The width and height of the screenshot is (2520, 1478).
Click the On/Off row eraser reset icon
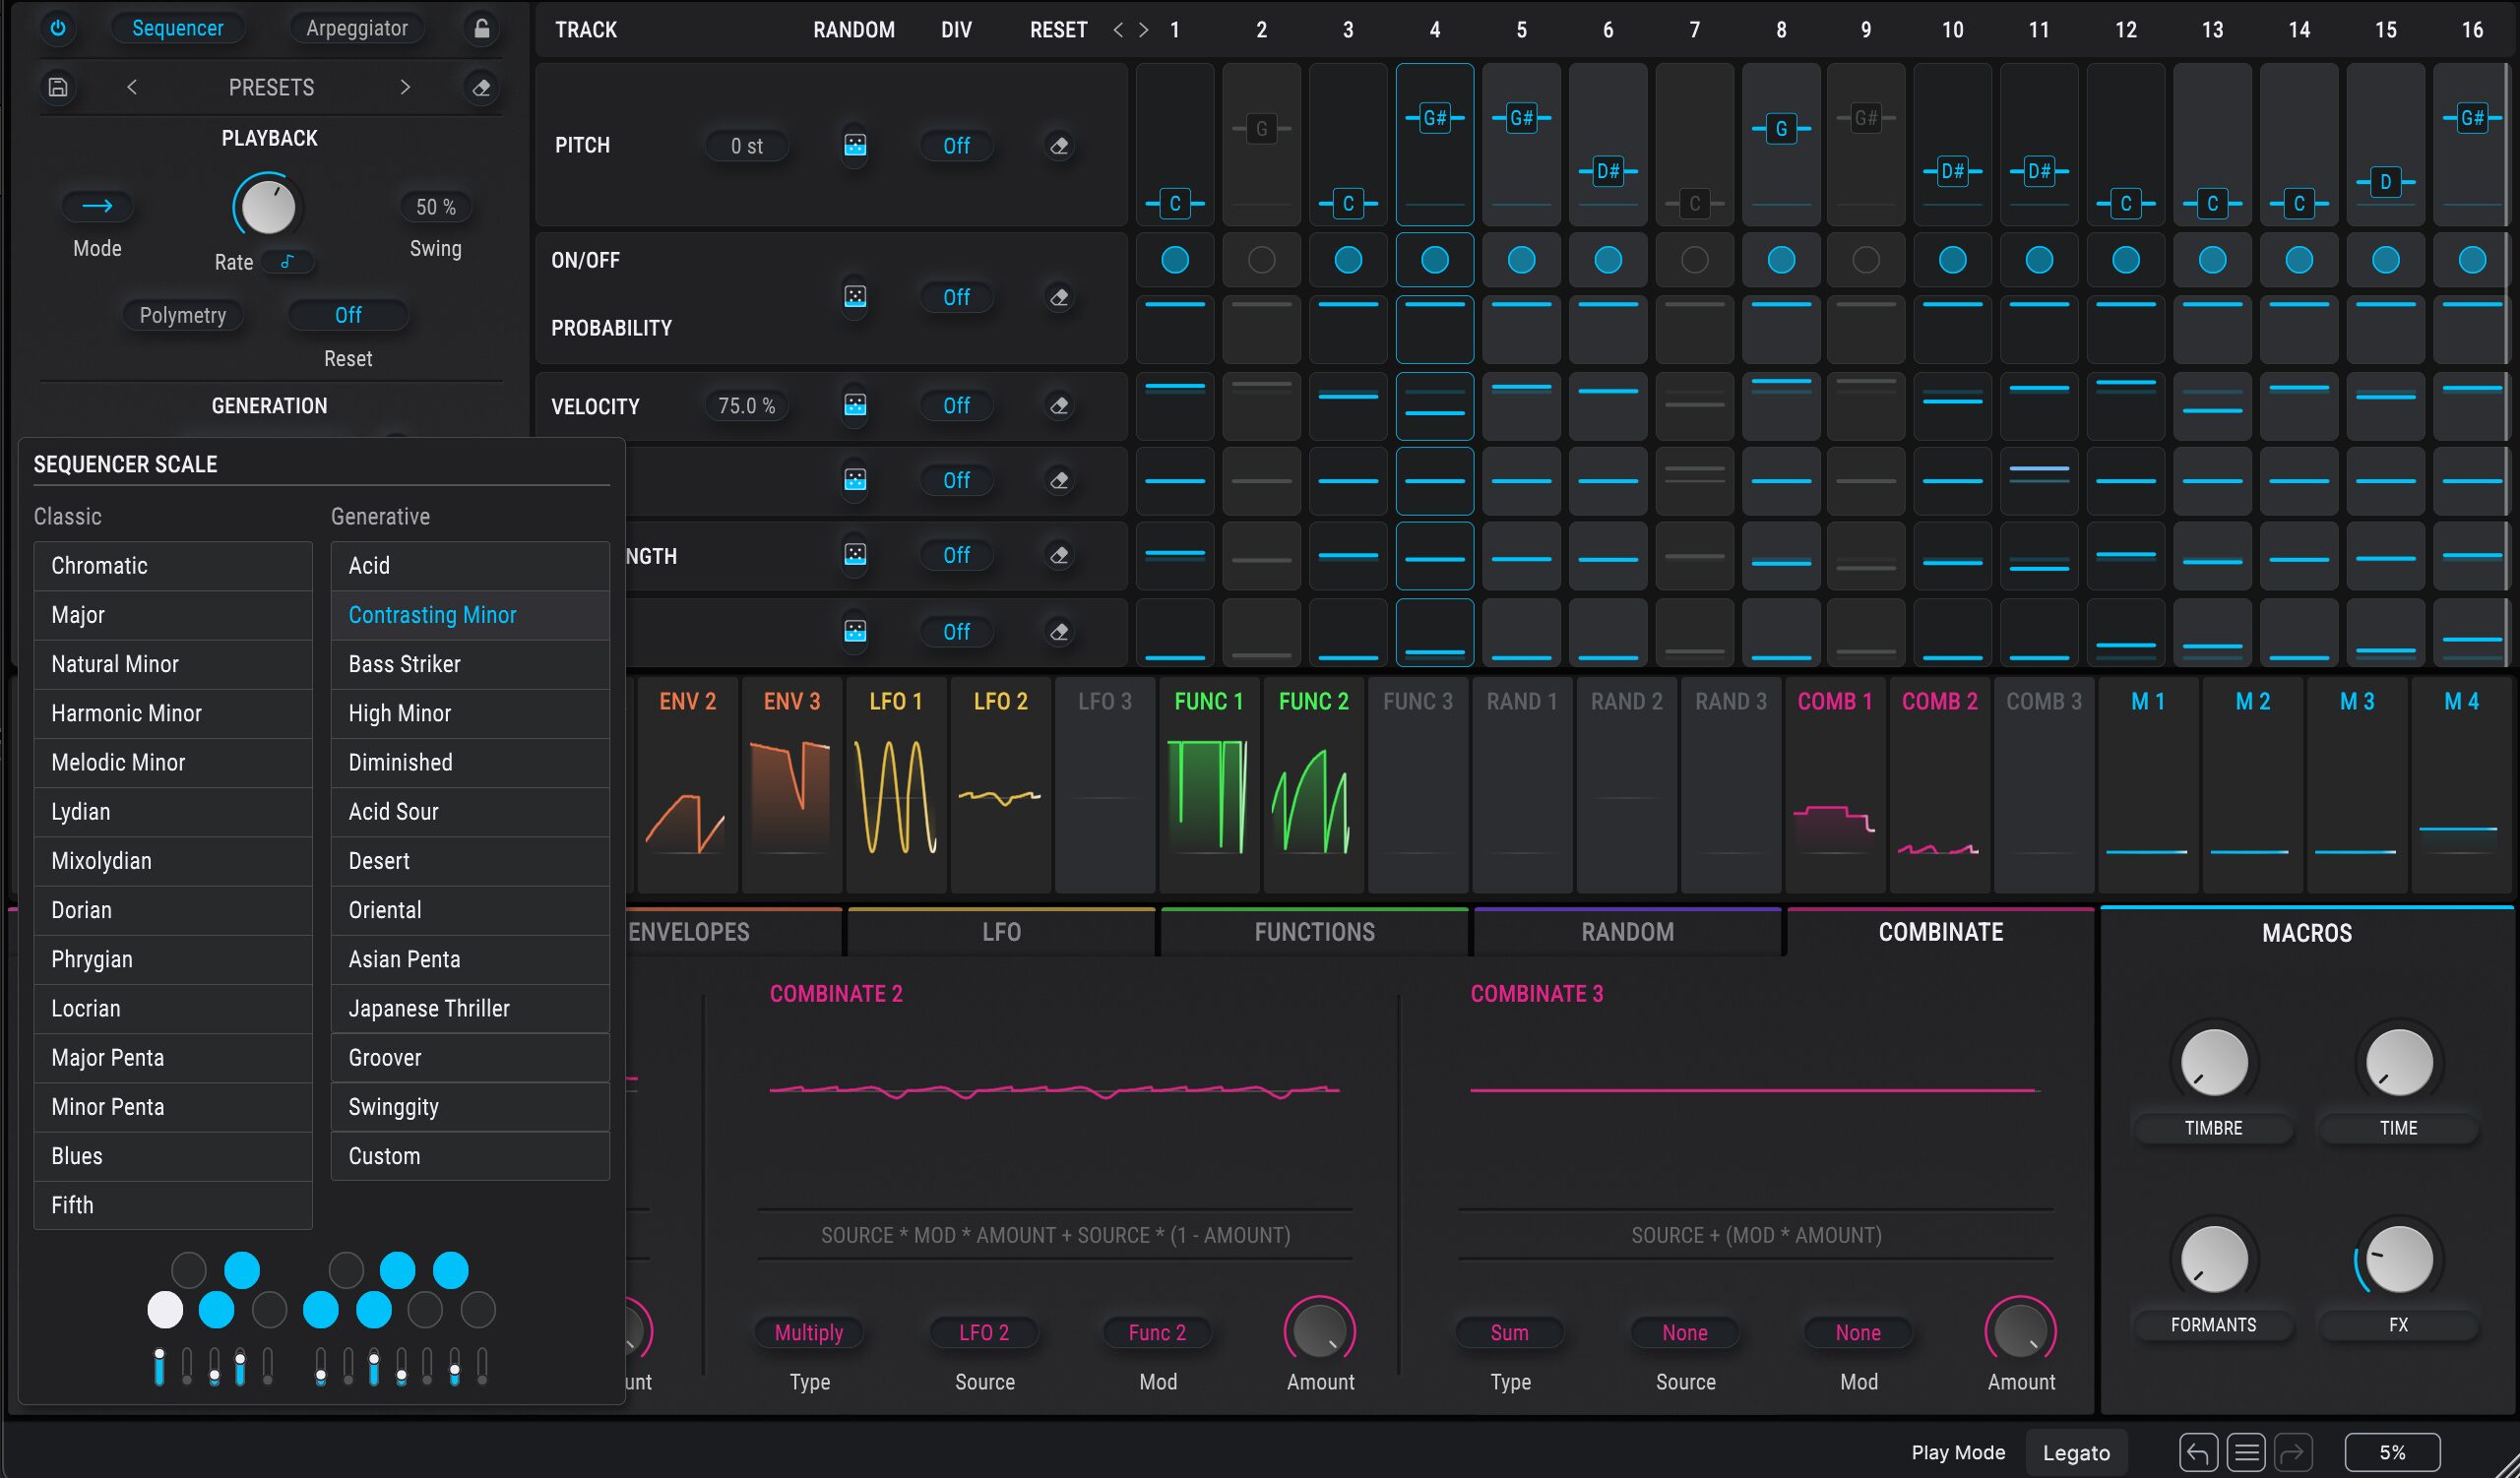pos(1059,297)
